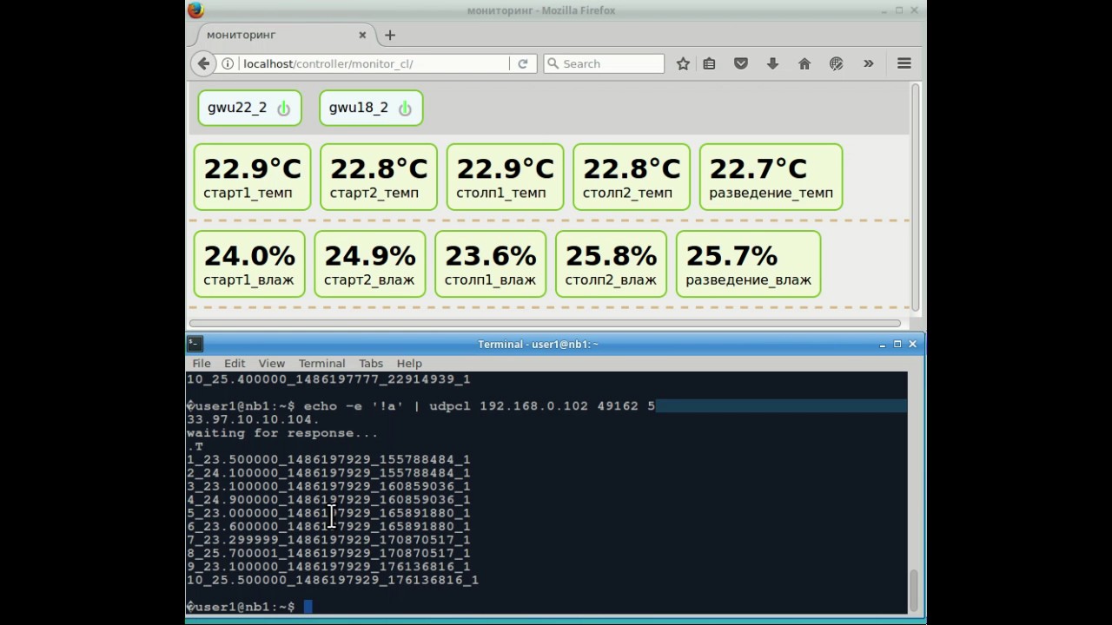Click the search magnifier icon
The image size is (1112, 625).
pos(552,63)
